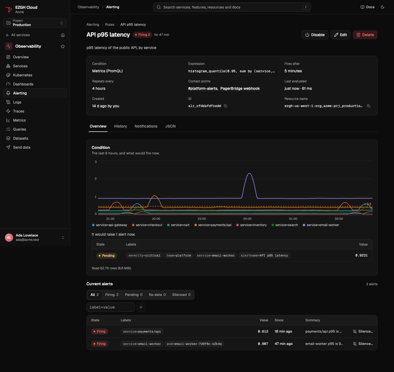Open the PagerBridge webhook contact point
Viewport: 394px width, 372px height.
point(240,88)
